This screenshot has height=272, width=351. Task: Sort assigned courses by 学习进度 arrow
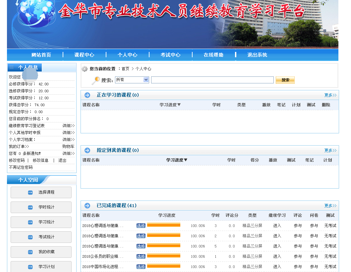186,160
